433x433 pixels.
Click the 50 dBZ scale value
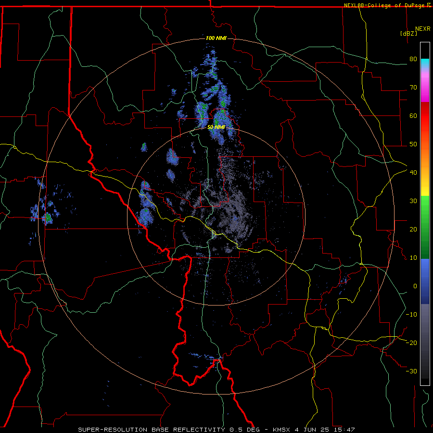(413, 144)
